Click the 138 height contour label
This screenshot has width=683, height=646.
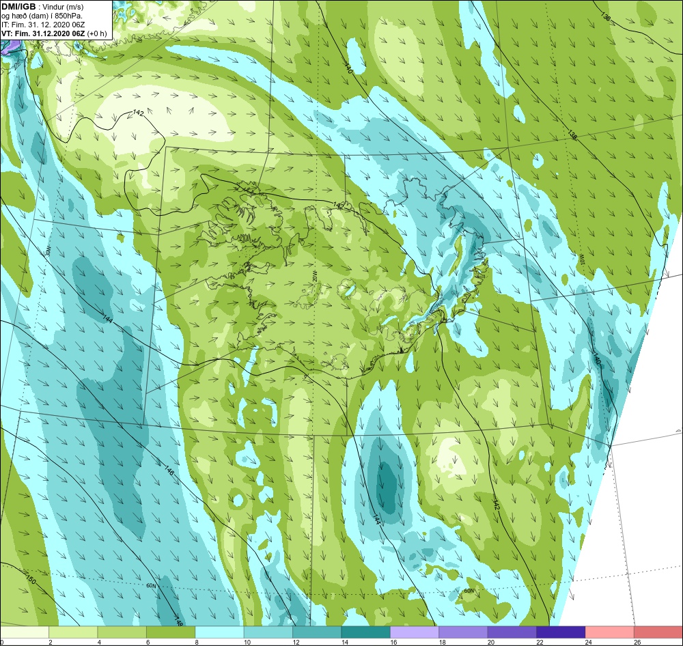tap(572, 135)
